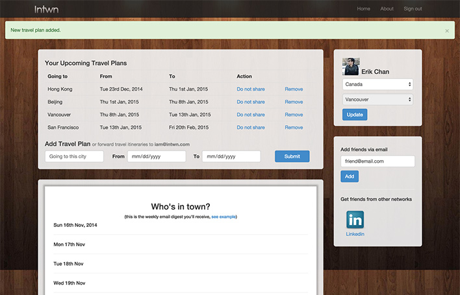Click the From date field

[156, 156]
